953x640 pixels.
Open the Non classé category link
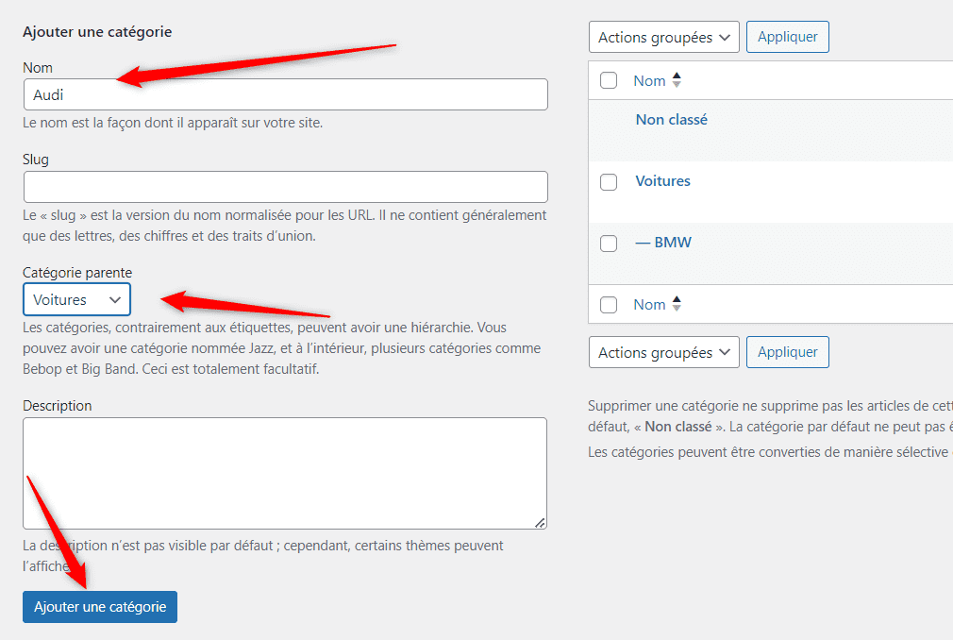pos(671,120)
